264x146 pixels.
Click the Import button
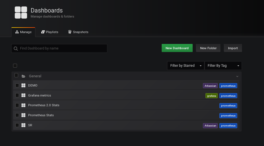233,48
